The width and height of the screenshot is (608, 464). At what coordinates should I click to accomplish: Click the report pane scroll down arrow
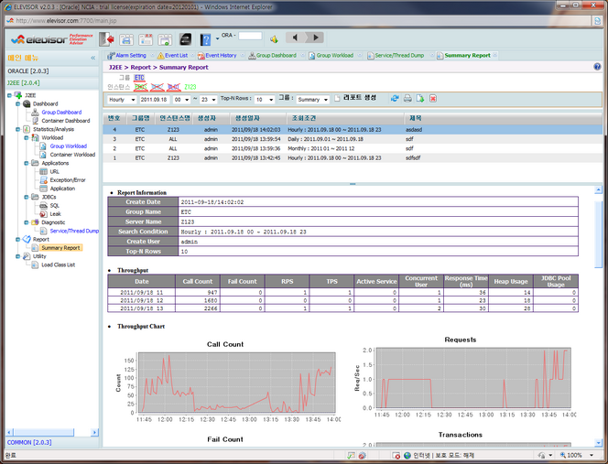(x=598, y=442)
